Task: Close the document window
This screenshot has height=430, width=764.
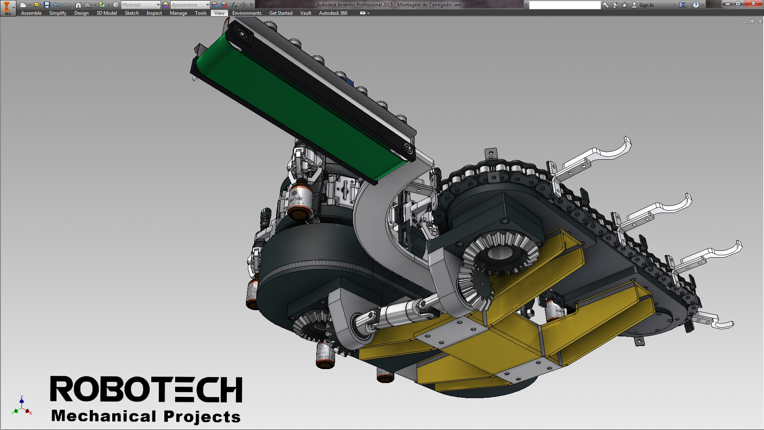Action: tap(760, 21)
